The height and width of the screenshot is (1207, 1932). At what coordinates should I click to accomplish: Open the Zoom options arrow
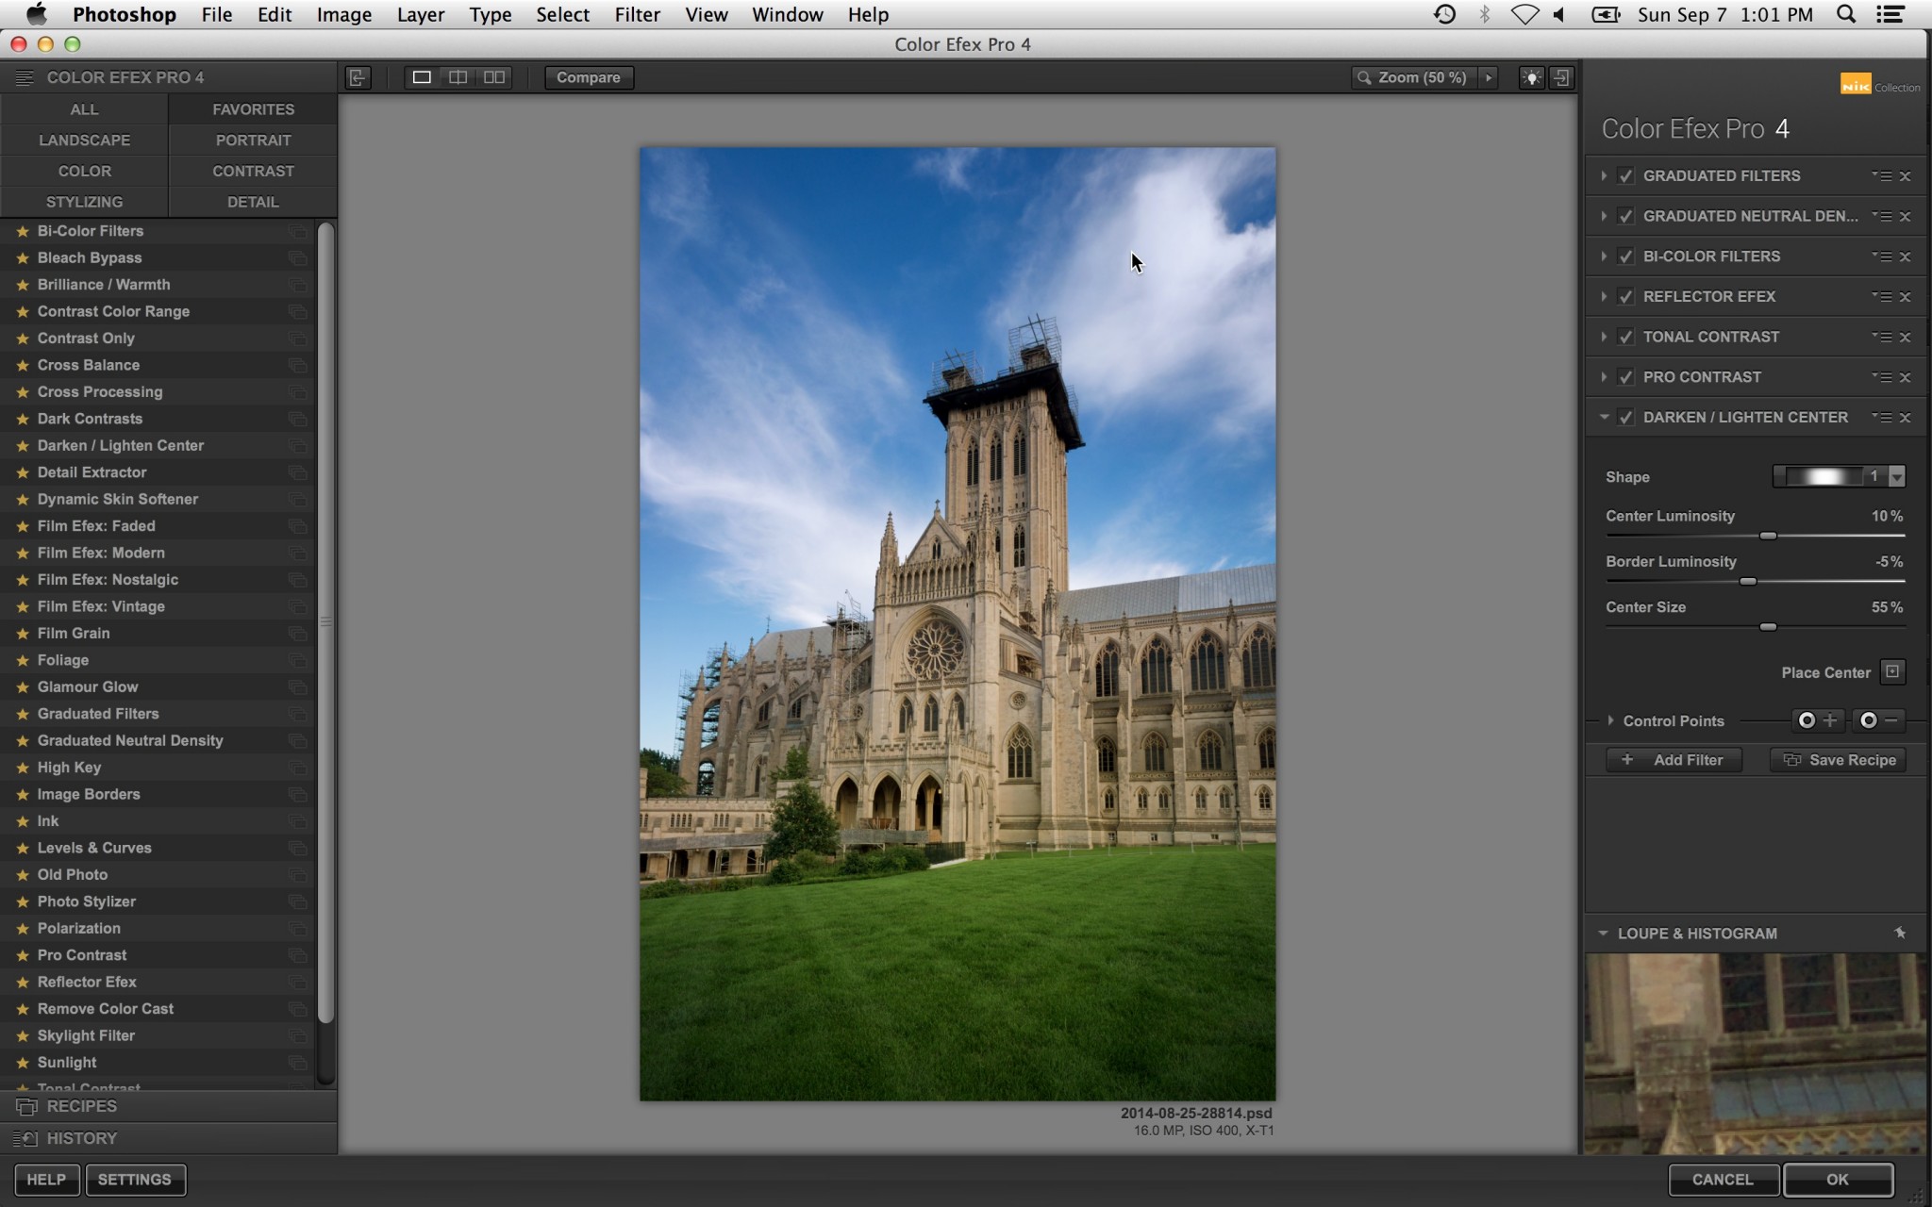coord(1489,77)
